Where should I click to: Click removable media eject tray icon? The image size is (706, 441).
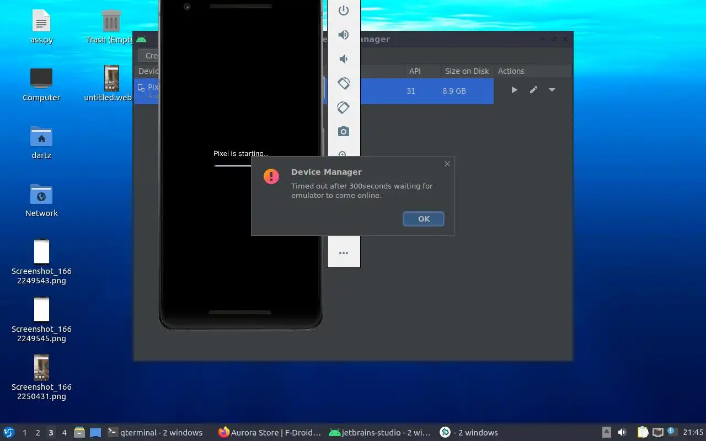coord(607,432)
